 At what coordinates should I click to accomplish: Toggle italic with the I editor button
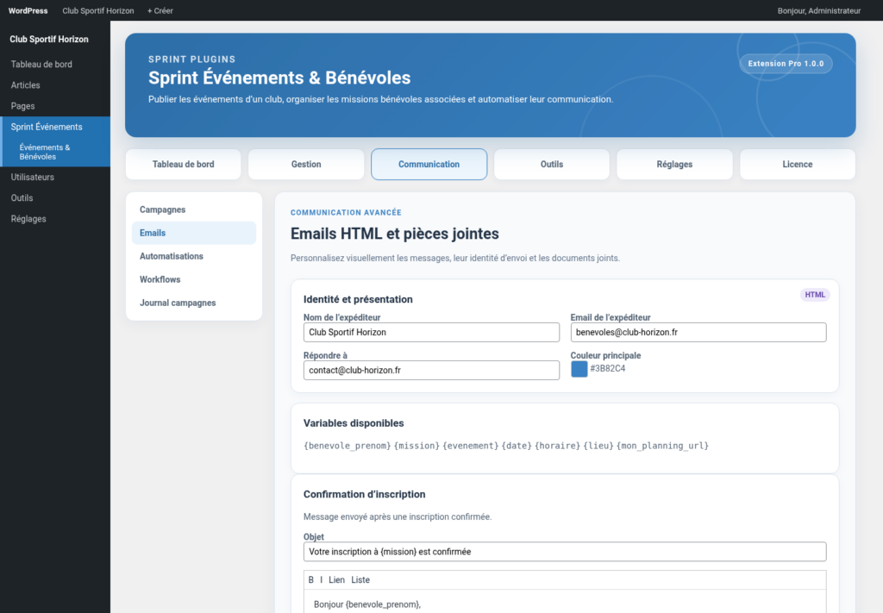click(321, 579)
